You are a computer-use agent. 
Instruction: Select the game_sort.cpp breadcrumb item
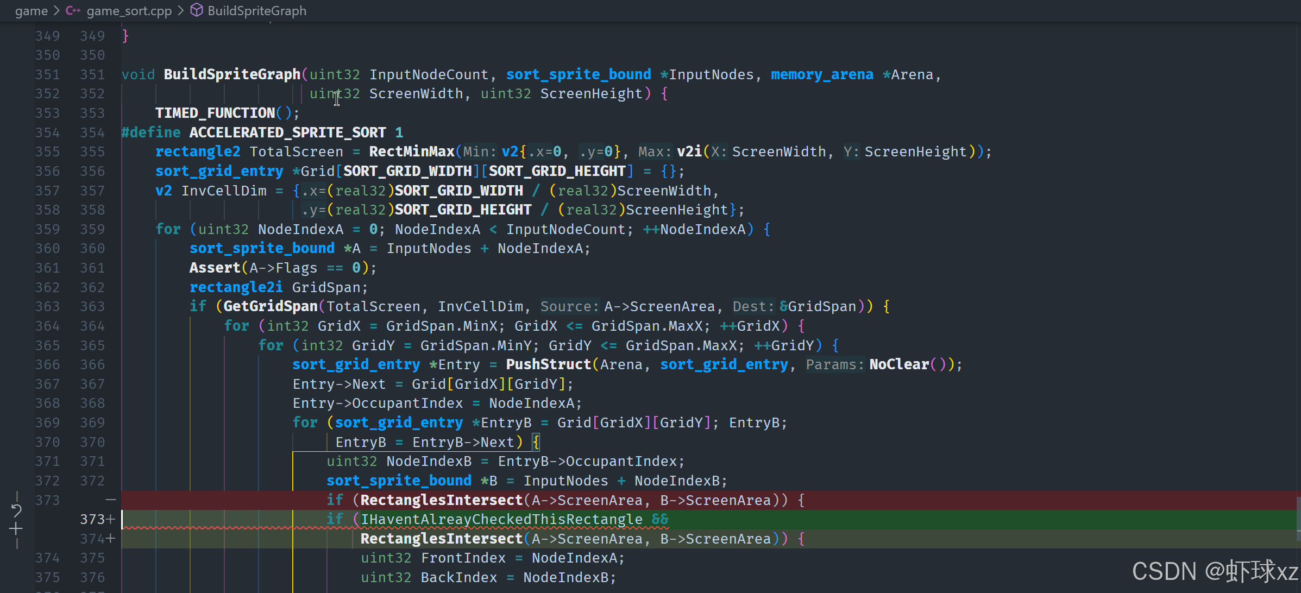[x=129, y=11]
